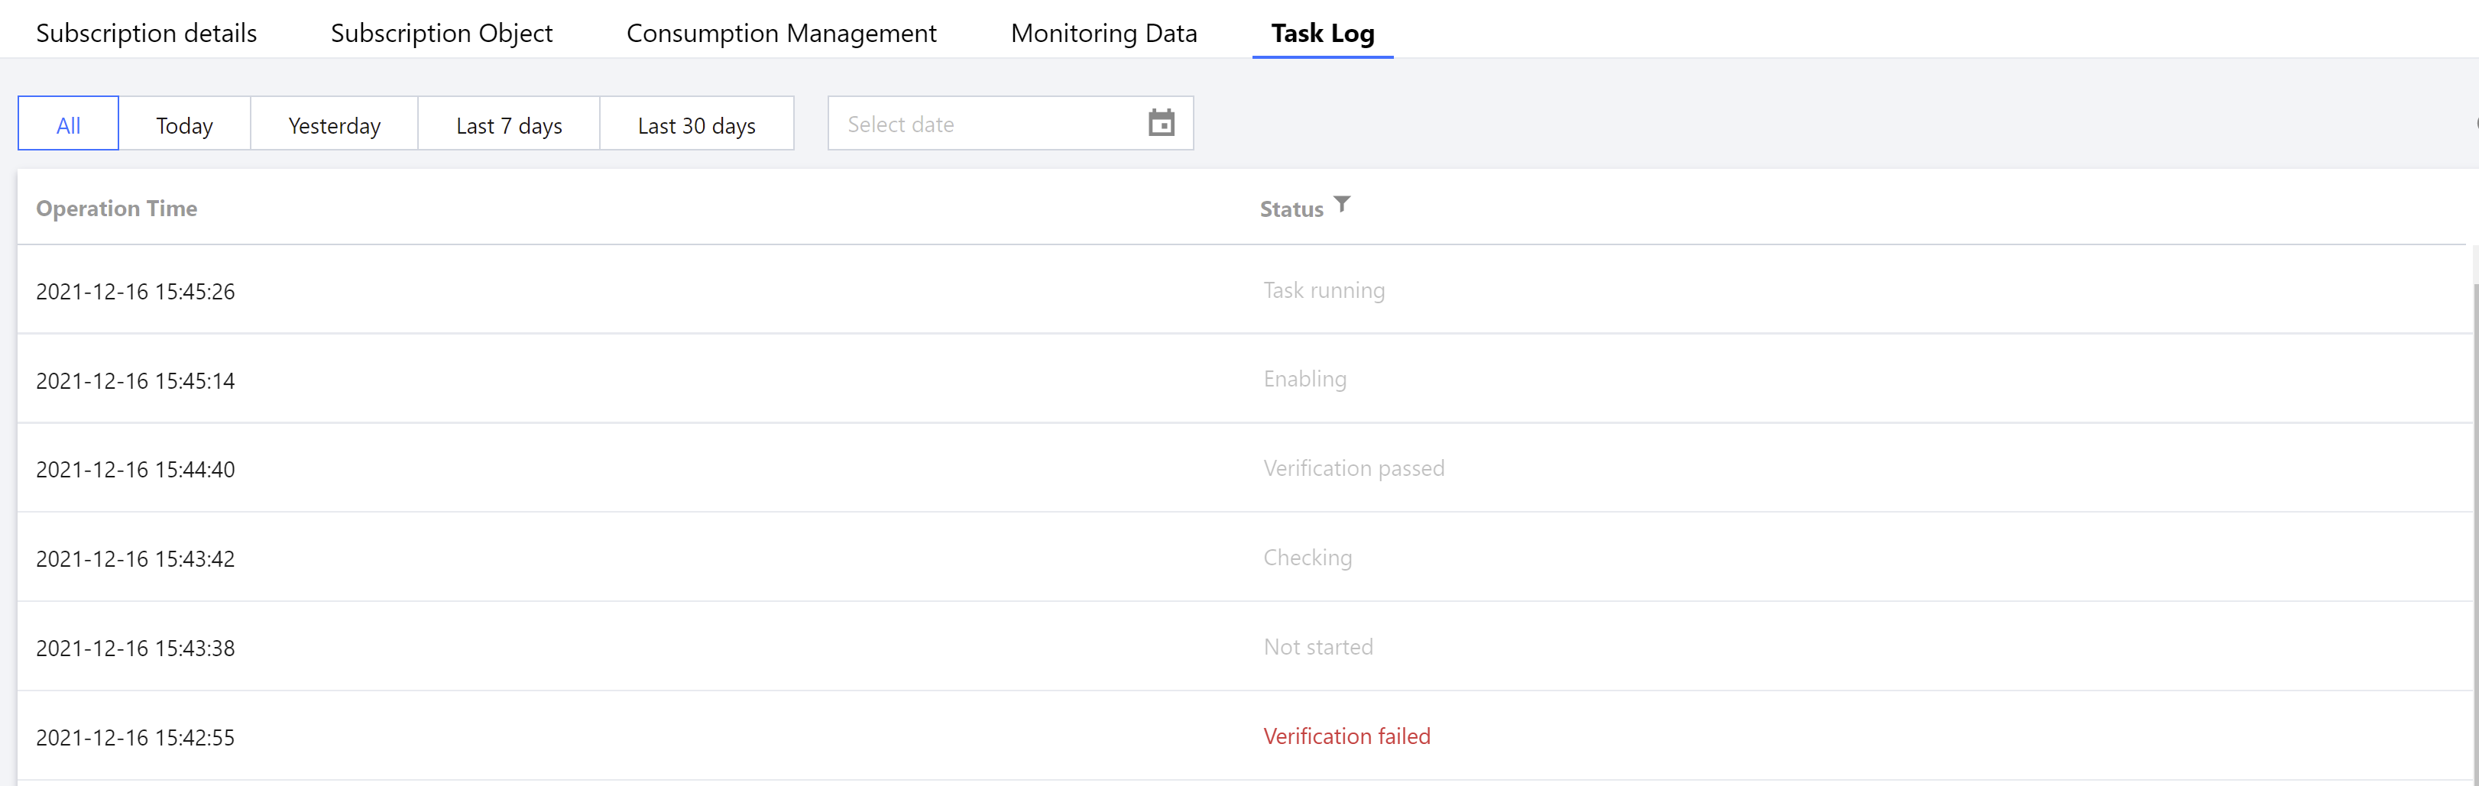
Task: Show Yesterday's task logs
Action: (334, 125)
